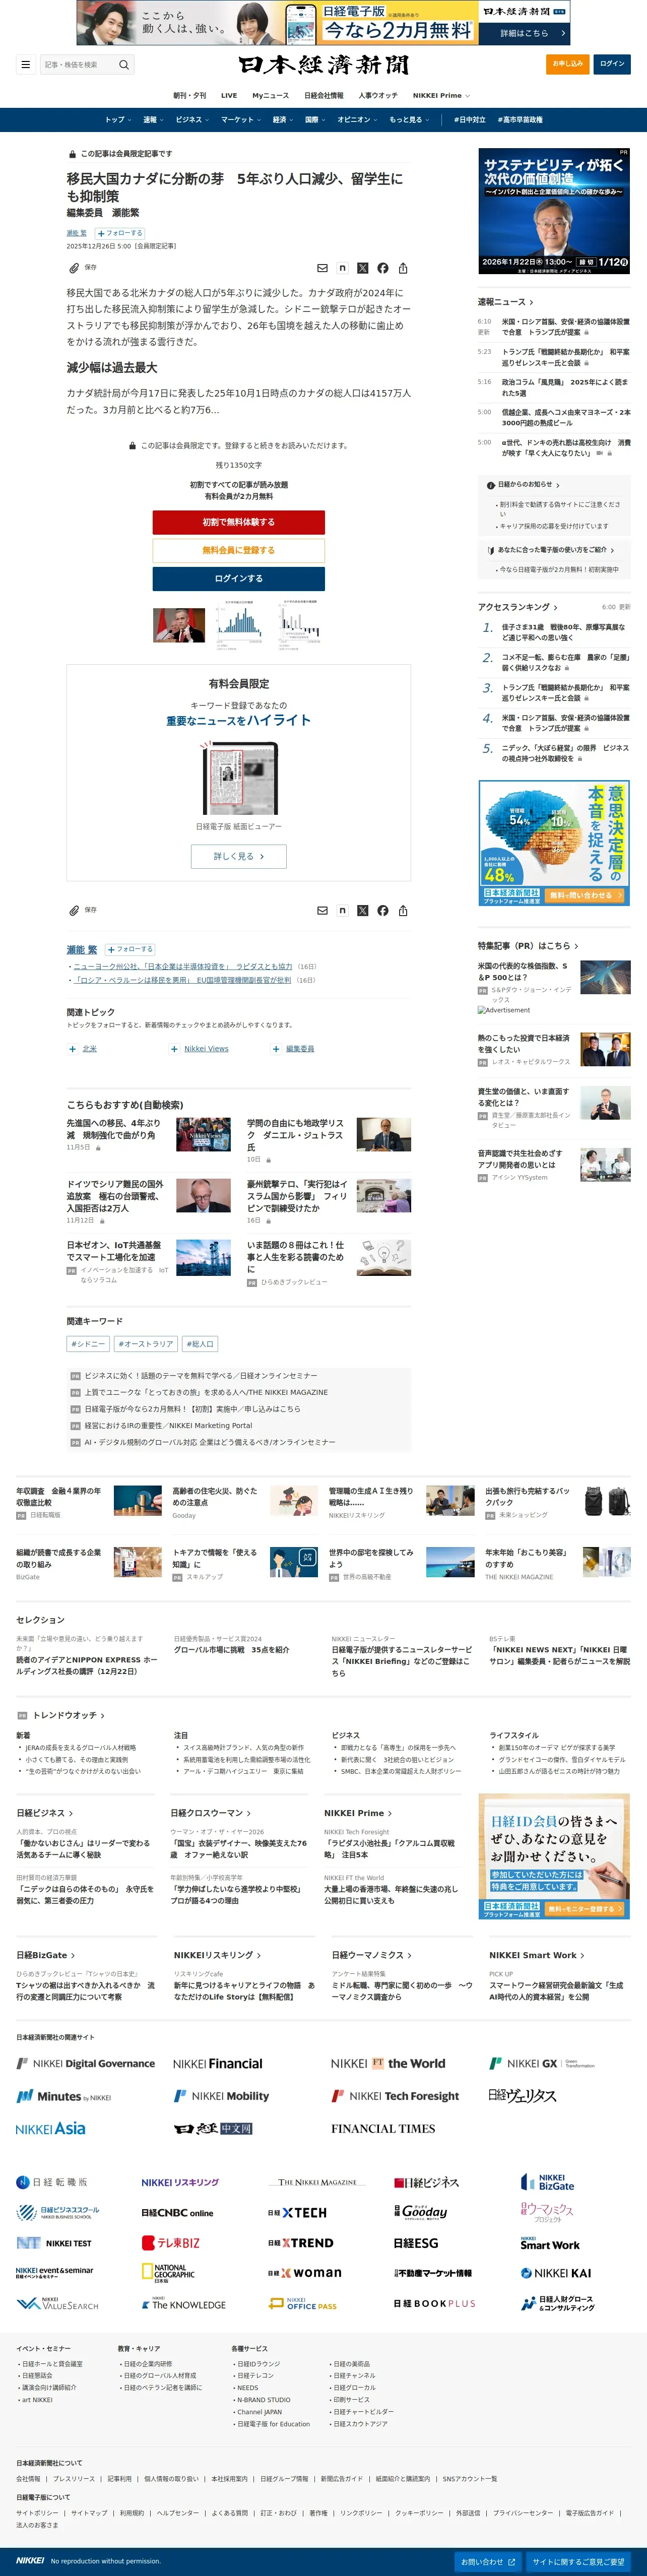This screenshot has width=647, height=2576.
Task: Expand the オピニオン nav dropdown
Action: (x=357, y=120)
